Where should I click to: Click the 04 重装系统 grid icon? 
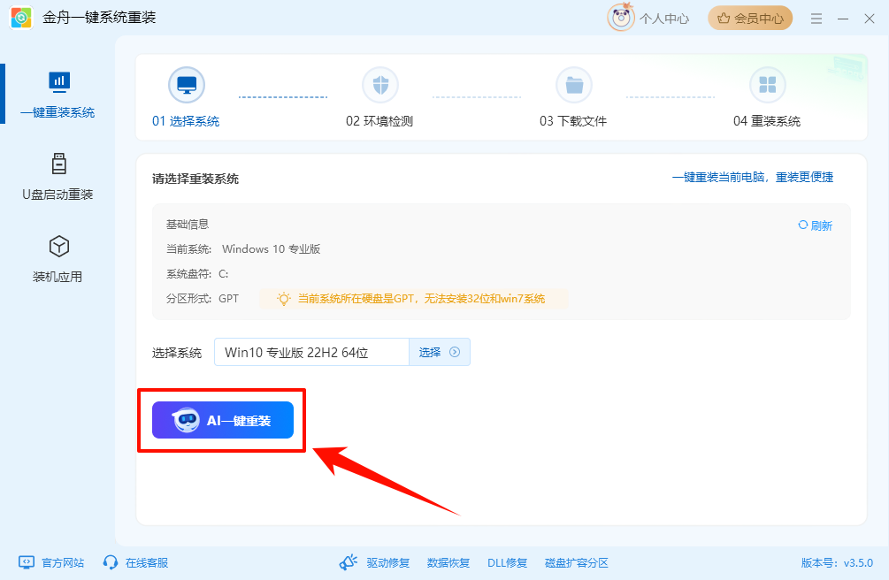pyautogui.click(x=768, y=84)
